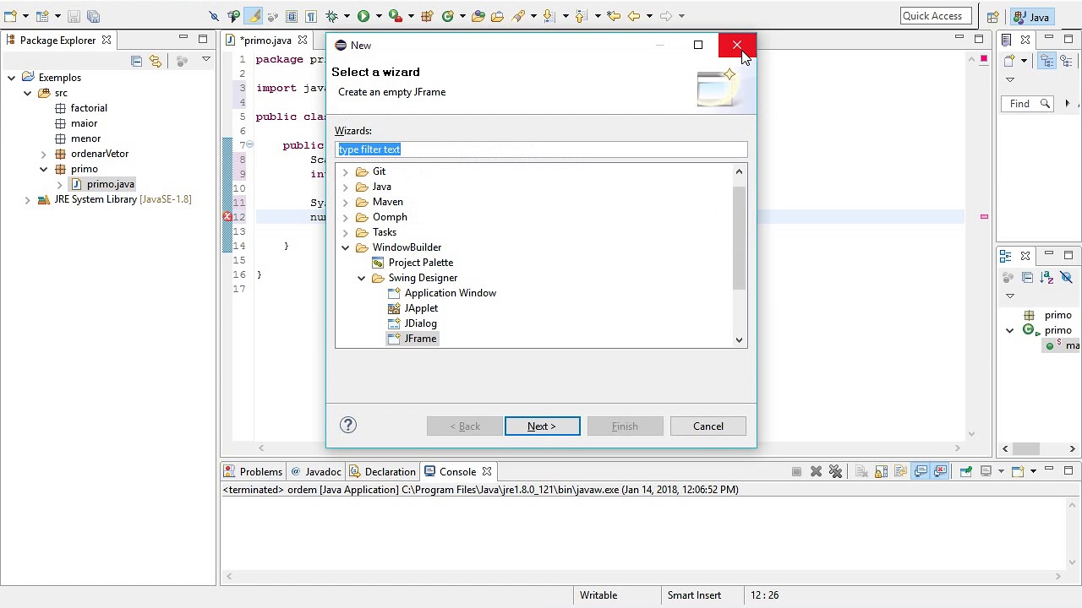Click the Cancel button in wizard
1082x608 pixels.
click(708, 426)
